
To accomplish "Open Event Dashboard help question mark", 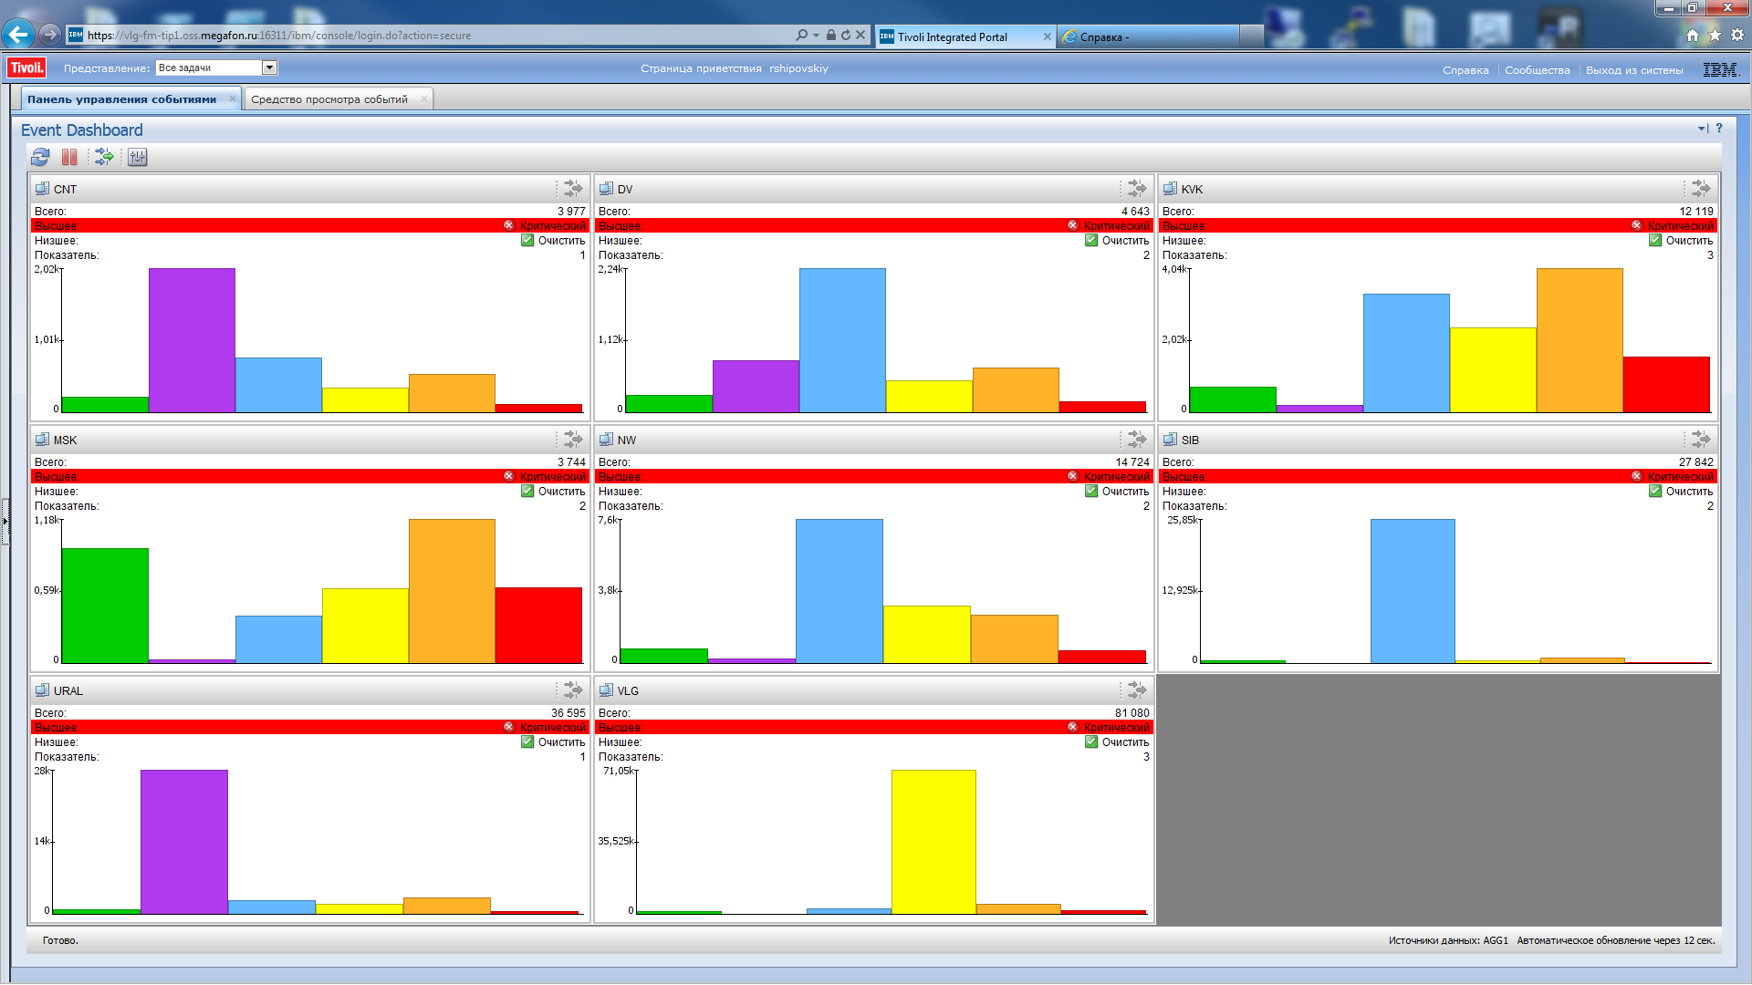I will pyautogui.click(x=1719, y=129).
